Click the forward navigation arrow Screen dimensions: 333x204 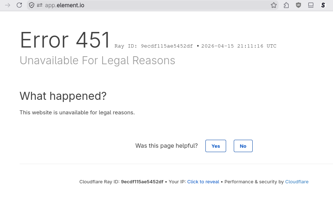coord(7,5)
